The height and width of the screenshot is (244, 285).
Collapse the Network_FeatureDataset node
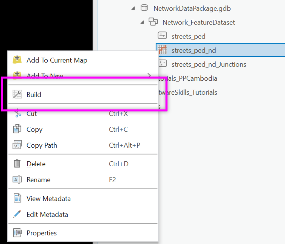click(x=142, y=22)
